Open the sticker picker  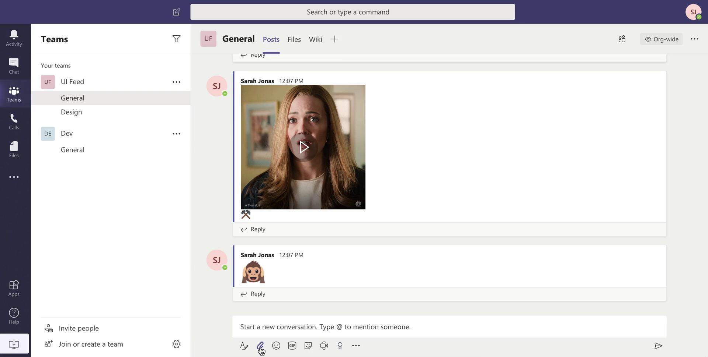click(308, 346)
